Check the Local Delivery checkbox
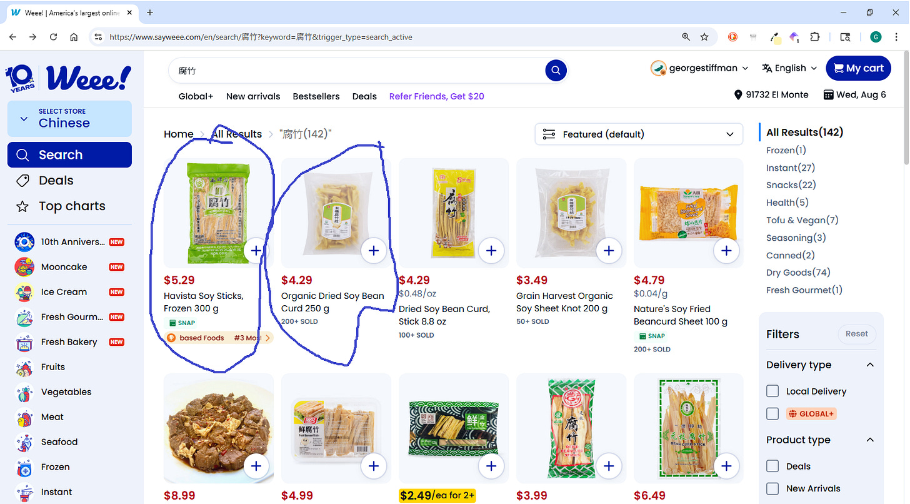The width and height of the screenshot is (910, 504). 772,391
